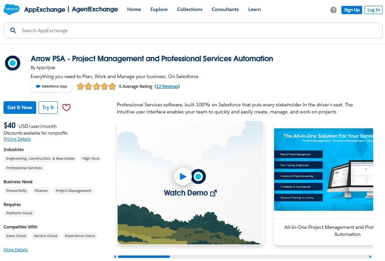Open the More Details link
Image resolution: width=385 pixels, height=261 pixels.
16,250
